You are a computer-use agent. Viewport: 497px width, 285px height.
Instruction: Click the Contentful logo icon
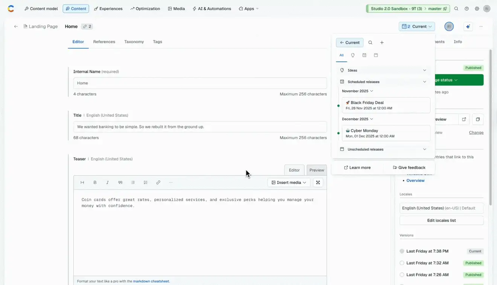click(11, 9)
